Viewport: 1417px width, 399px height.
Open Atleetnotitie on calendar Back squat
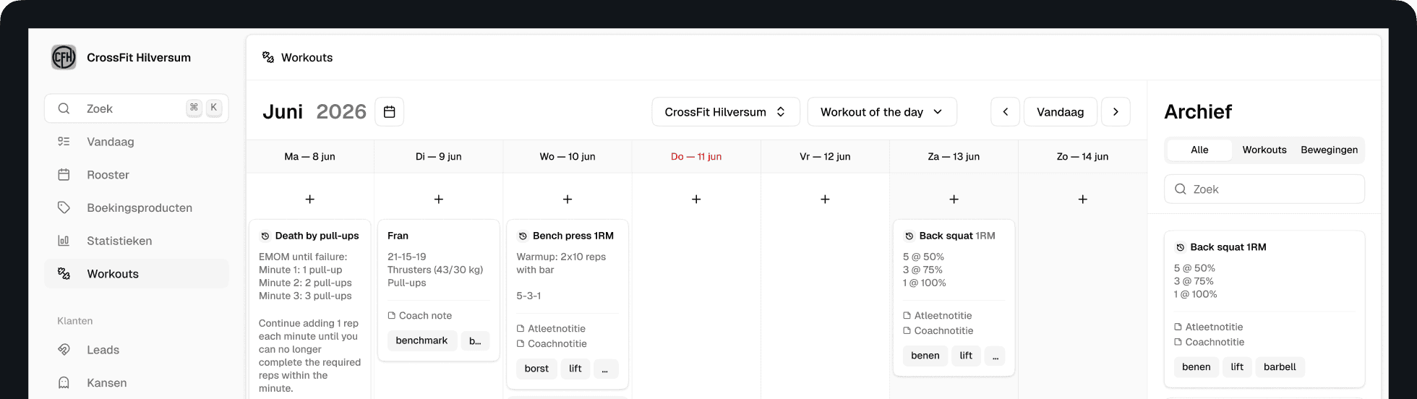(x=938, y=316)
